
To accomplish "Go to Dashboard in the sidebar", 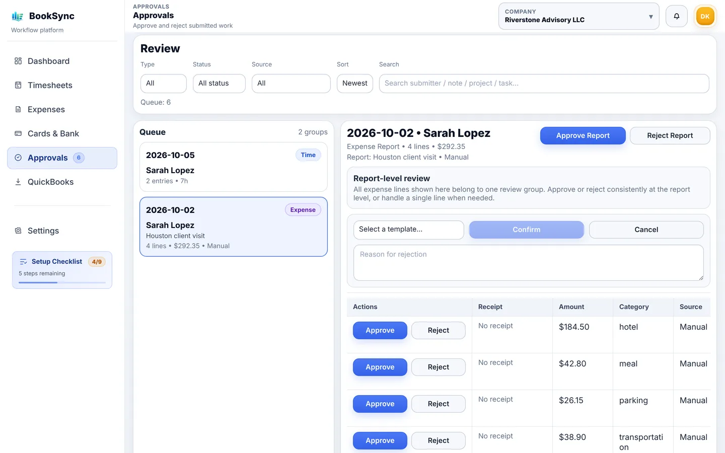I will tap(62, 61).
